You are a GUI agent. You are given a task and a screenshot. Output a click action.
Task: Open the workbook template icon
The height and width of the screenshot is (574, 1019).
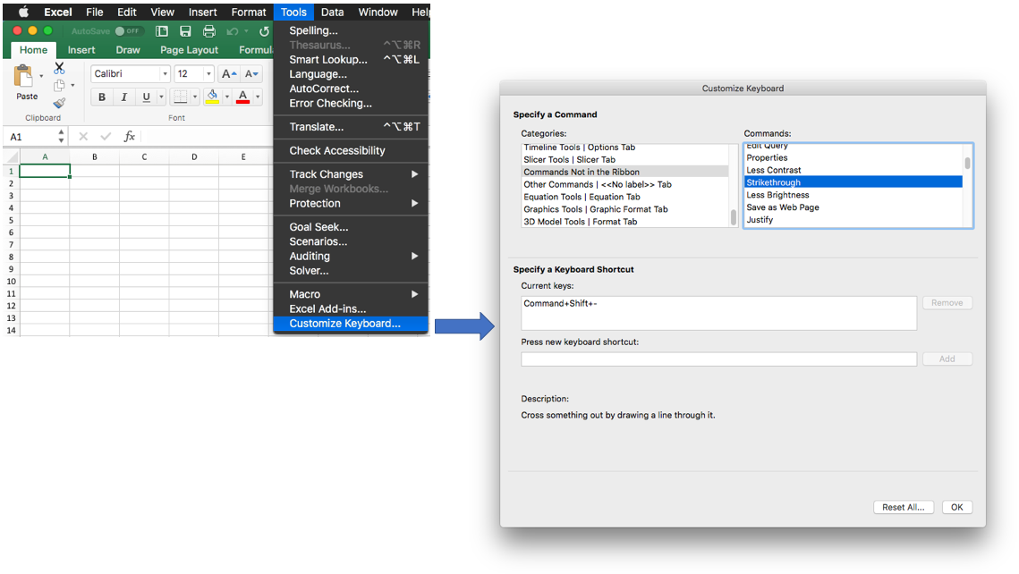pyautogui.click(x=162, y=31)
